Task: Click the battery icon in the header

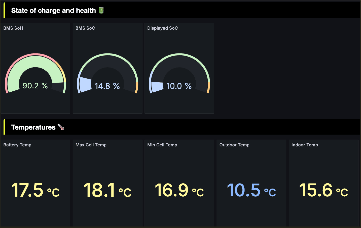Action: [x=101, y=10]
